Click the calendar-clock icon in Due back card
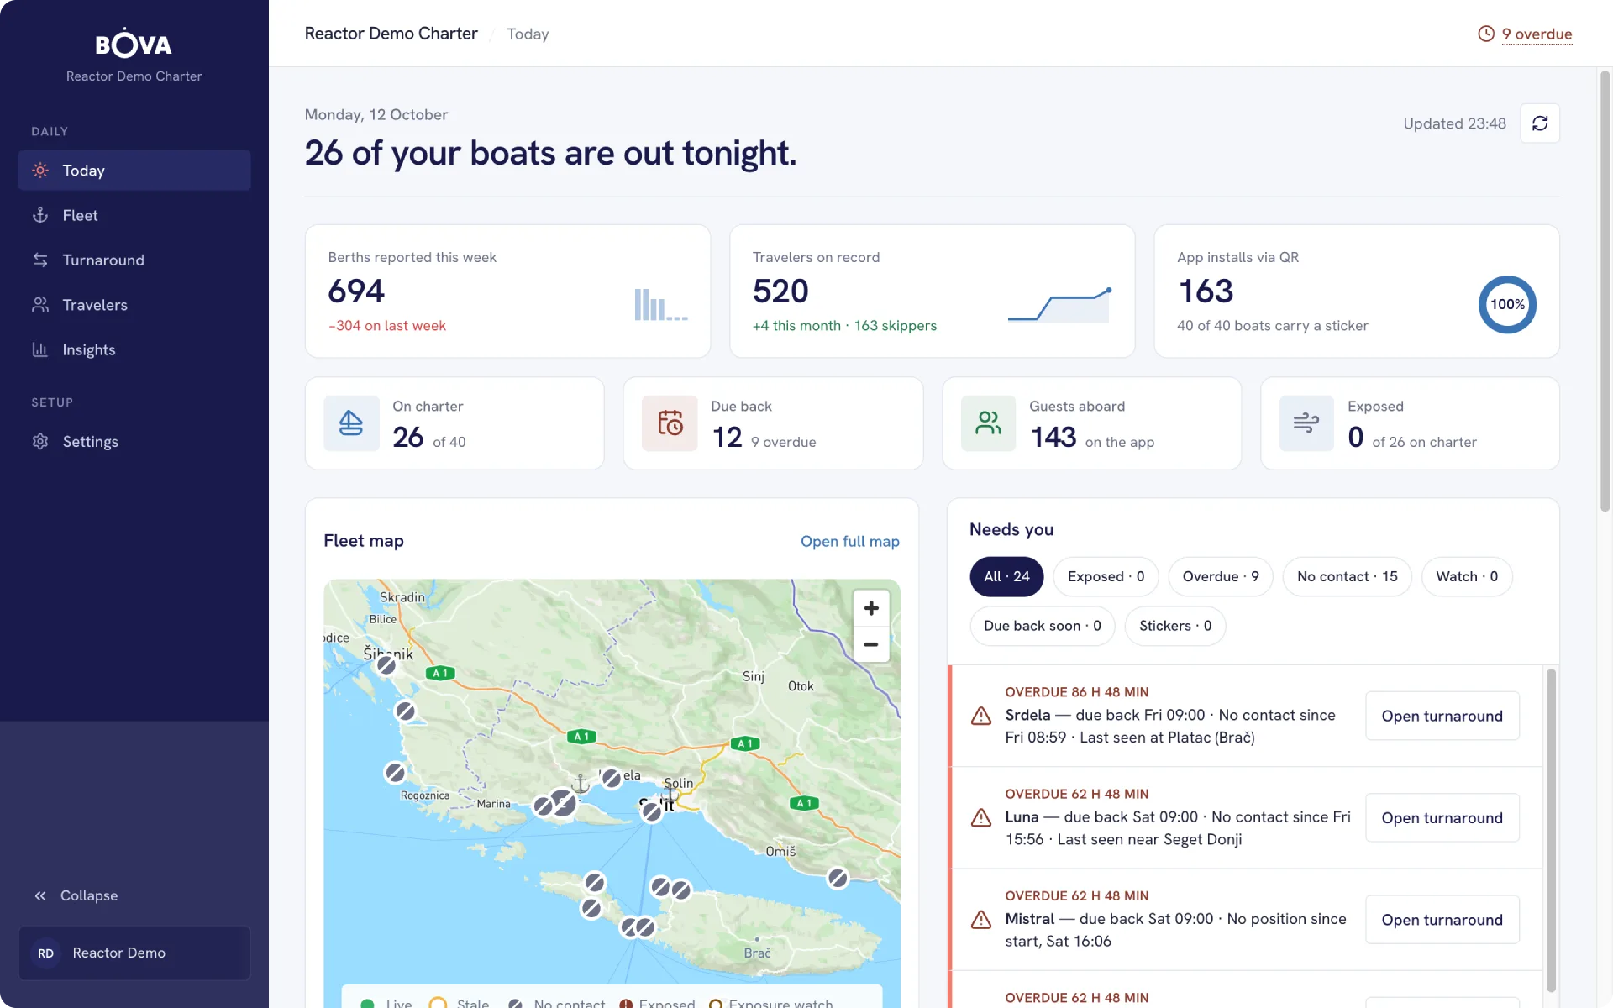 pos(670,423)
